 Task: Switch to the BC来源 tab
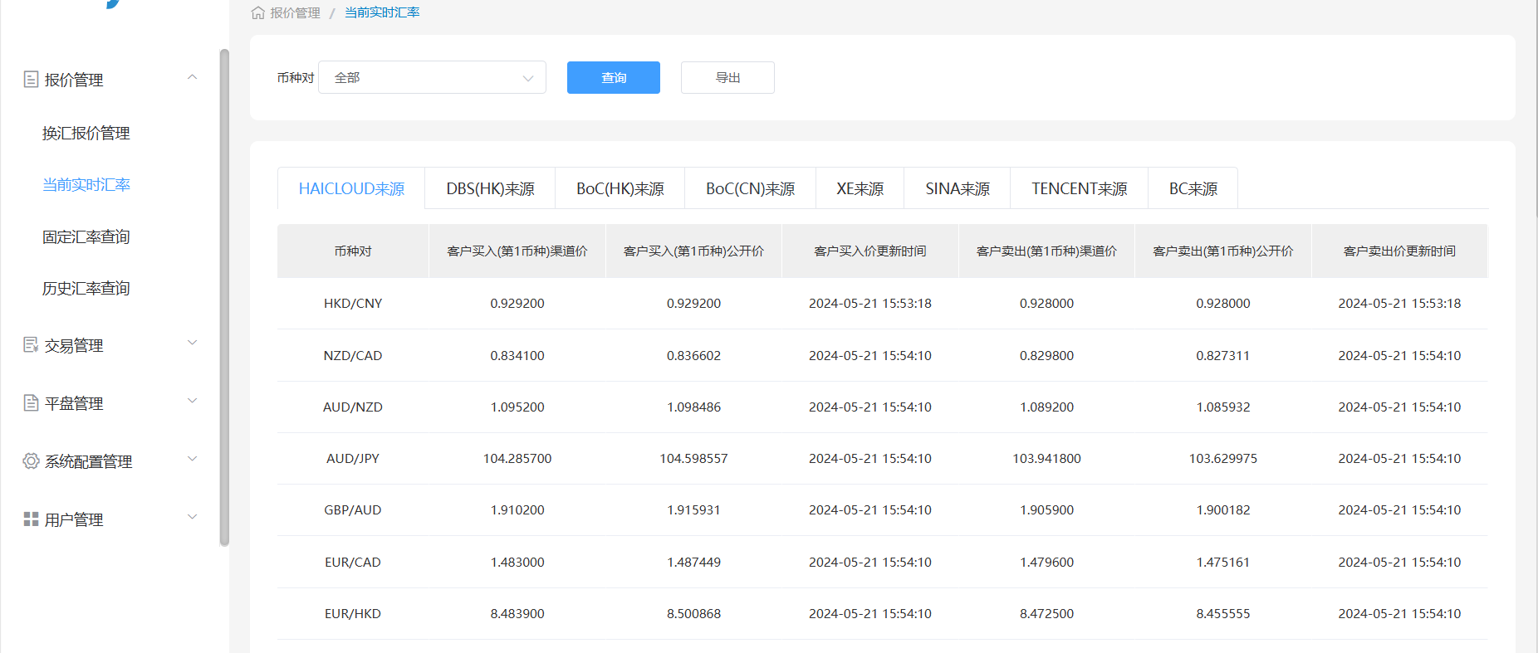click(x=1193, y=188)
